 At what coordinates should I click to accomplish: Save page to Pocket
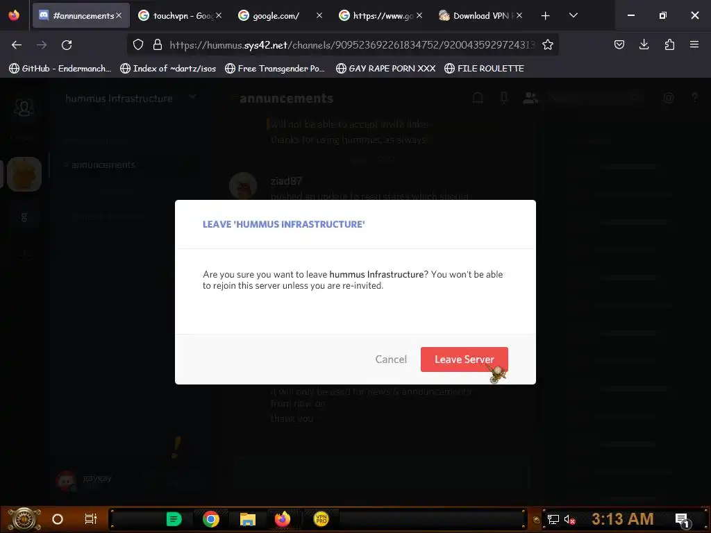(x=619, y=44)
